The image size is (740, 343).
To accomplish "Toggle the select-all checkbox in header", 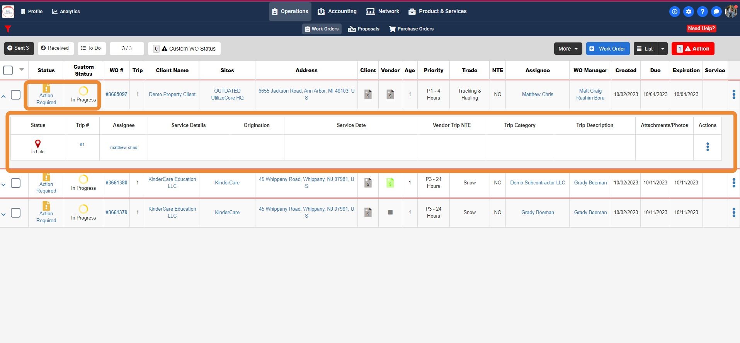I will pyautogui.click(x=8, y=70).
